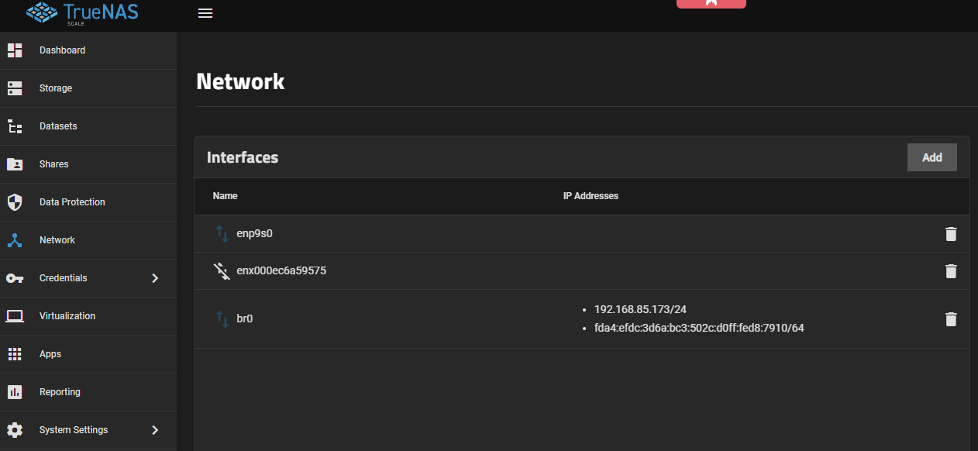Select Network in the navigation sidebar
The image size is (978, 451).
[x=57, y=240]
